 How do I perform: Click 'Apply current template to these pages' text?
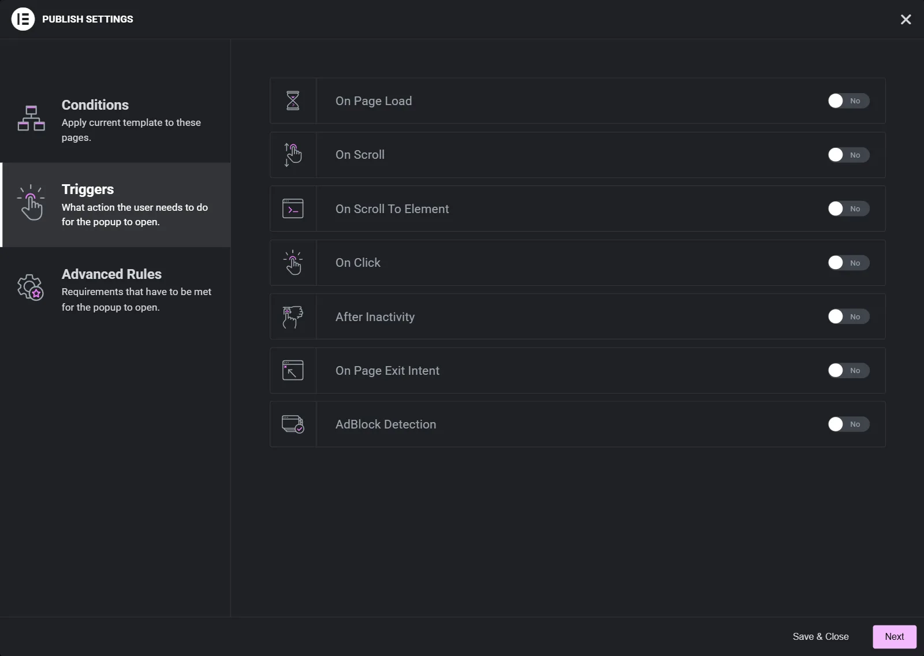click(131, 130)
